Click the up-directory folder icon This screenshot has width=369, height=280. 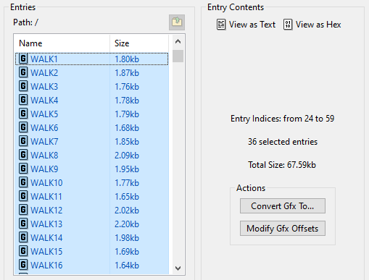pyautogui.click(x=177, y=22)
